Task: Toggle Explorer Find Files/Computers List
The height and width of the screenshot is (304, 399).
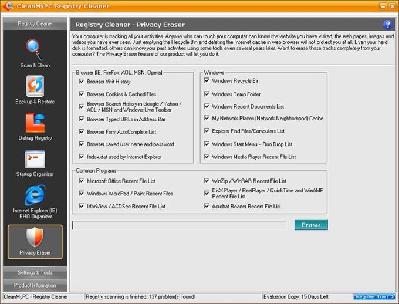Action: [207, 131]
